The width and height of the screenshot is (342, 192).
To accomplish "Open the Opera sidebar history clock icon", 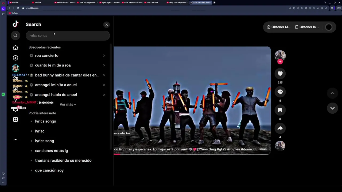I will click(x=3, y=178).
